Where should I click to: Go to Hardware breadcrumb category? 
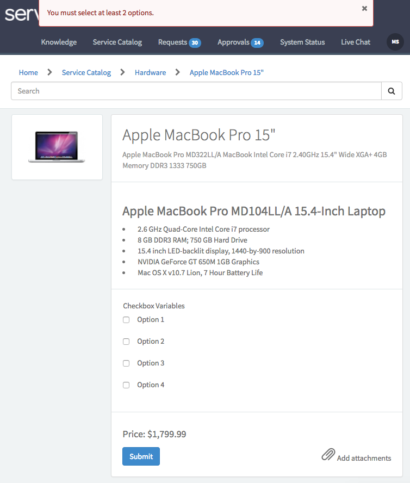[150, 72]
